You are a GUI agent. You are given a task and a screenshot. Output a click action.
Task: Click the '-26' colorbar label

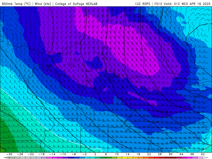tap(20, 154)
